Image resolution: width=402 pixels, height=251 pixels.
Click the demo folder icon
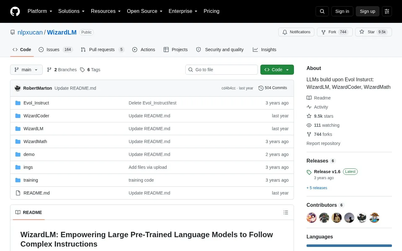[x=18, y=154]
